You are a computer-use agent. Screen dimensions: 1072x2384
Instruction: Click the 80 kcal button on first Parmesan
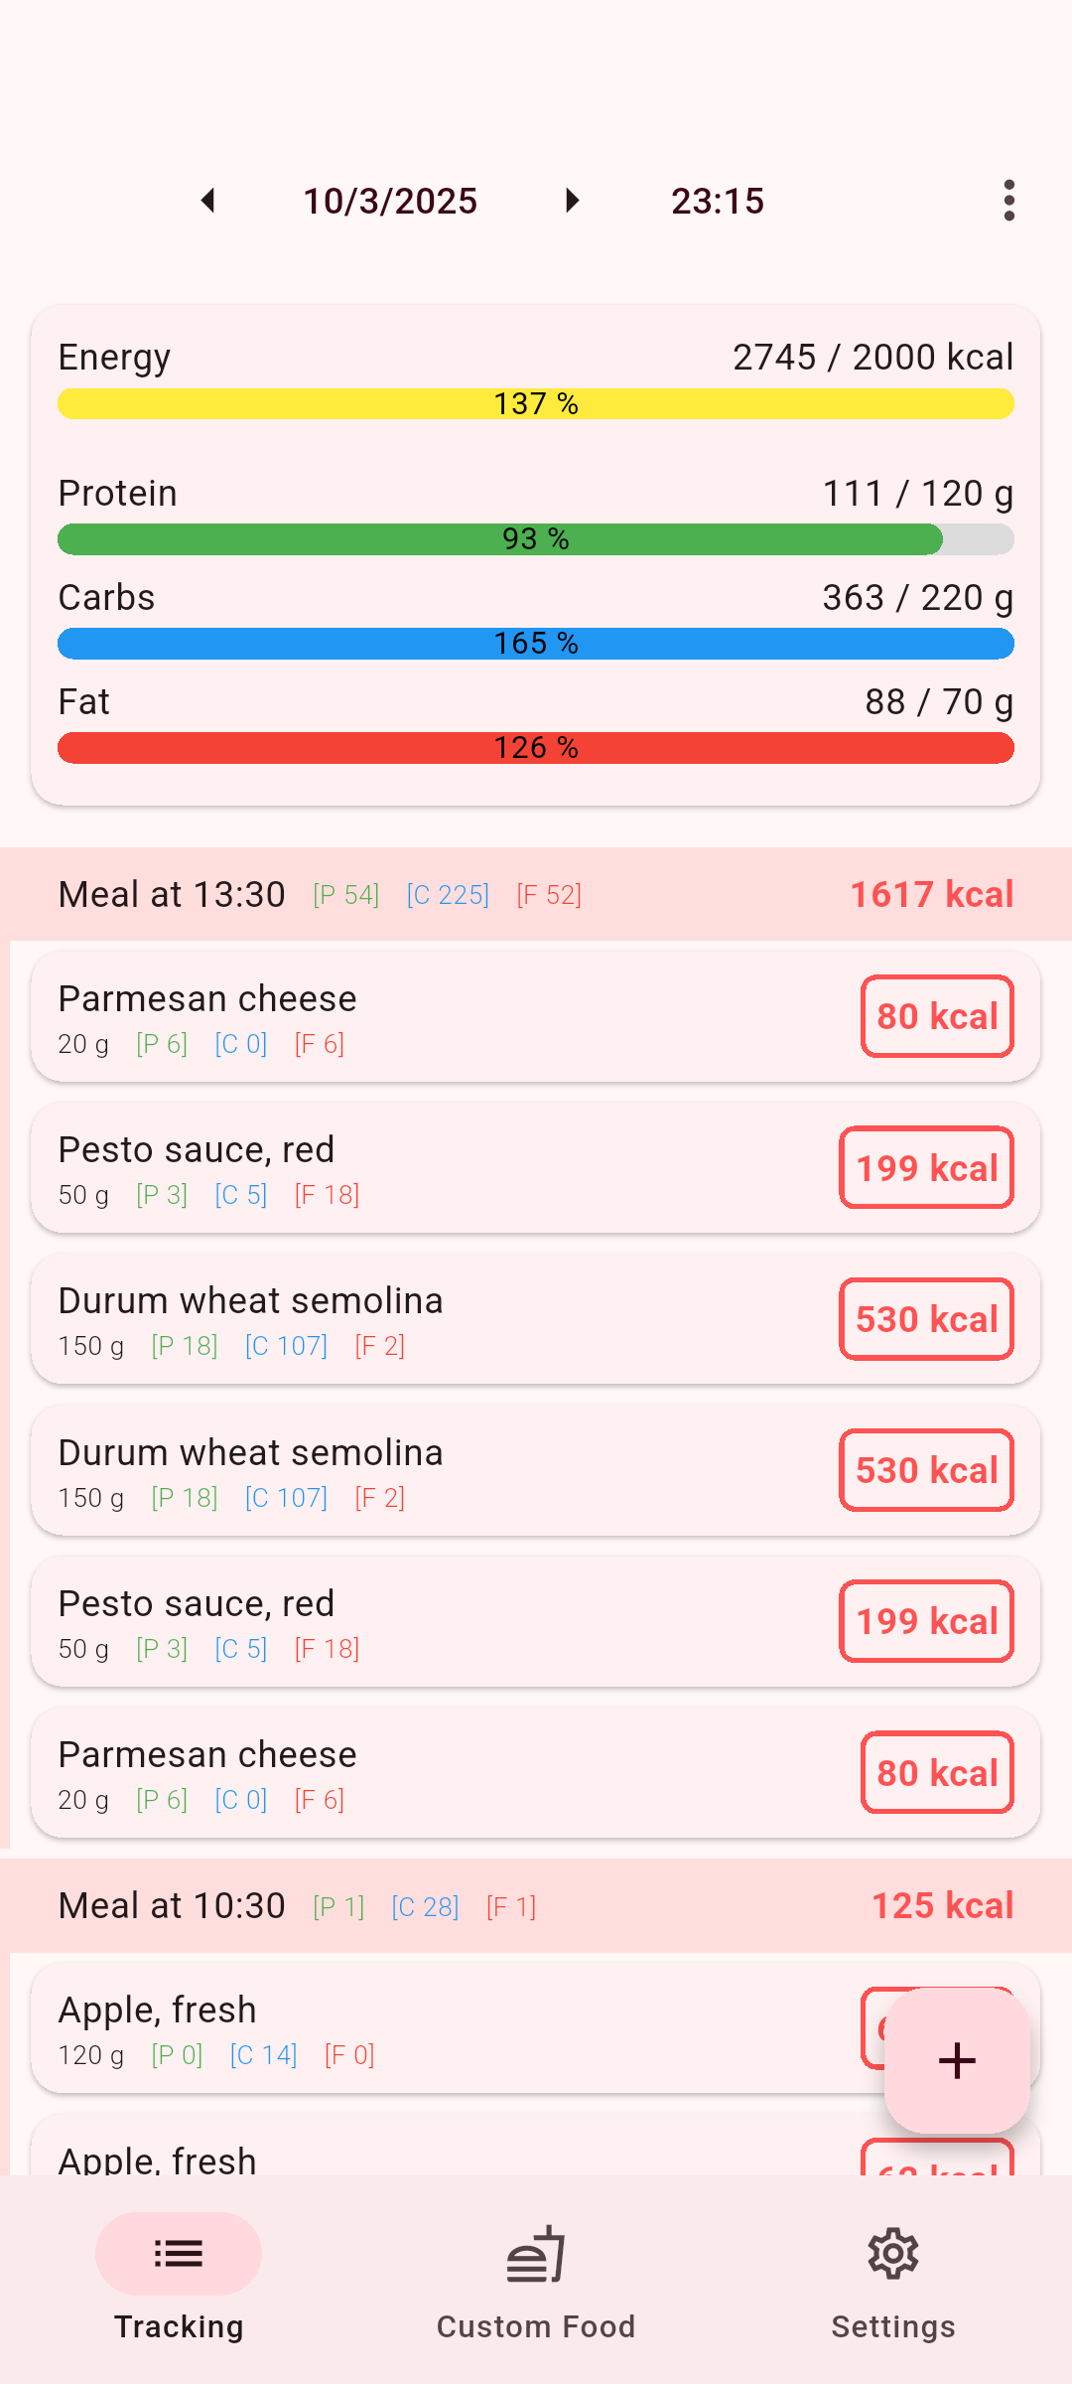[x=937, y=1016]
